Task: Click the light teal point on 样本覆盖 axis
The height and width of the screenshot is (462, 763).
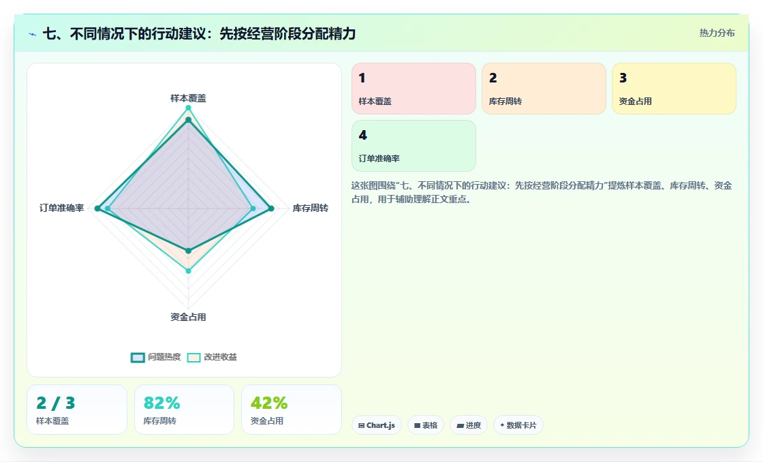Action: pyautogui.click(x=188, y=108)
